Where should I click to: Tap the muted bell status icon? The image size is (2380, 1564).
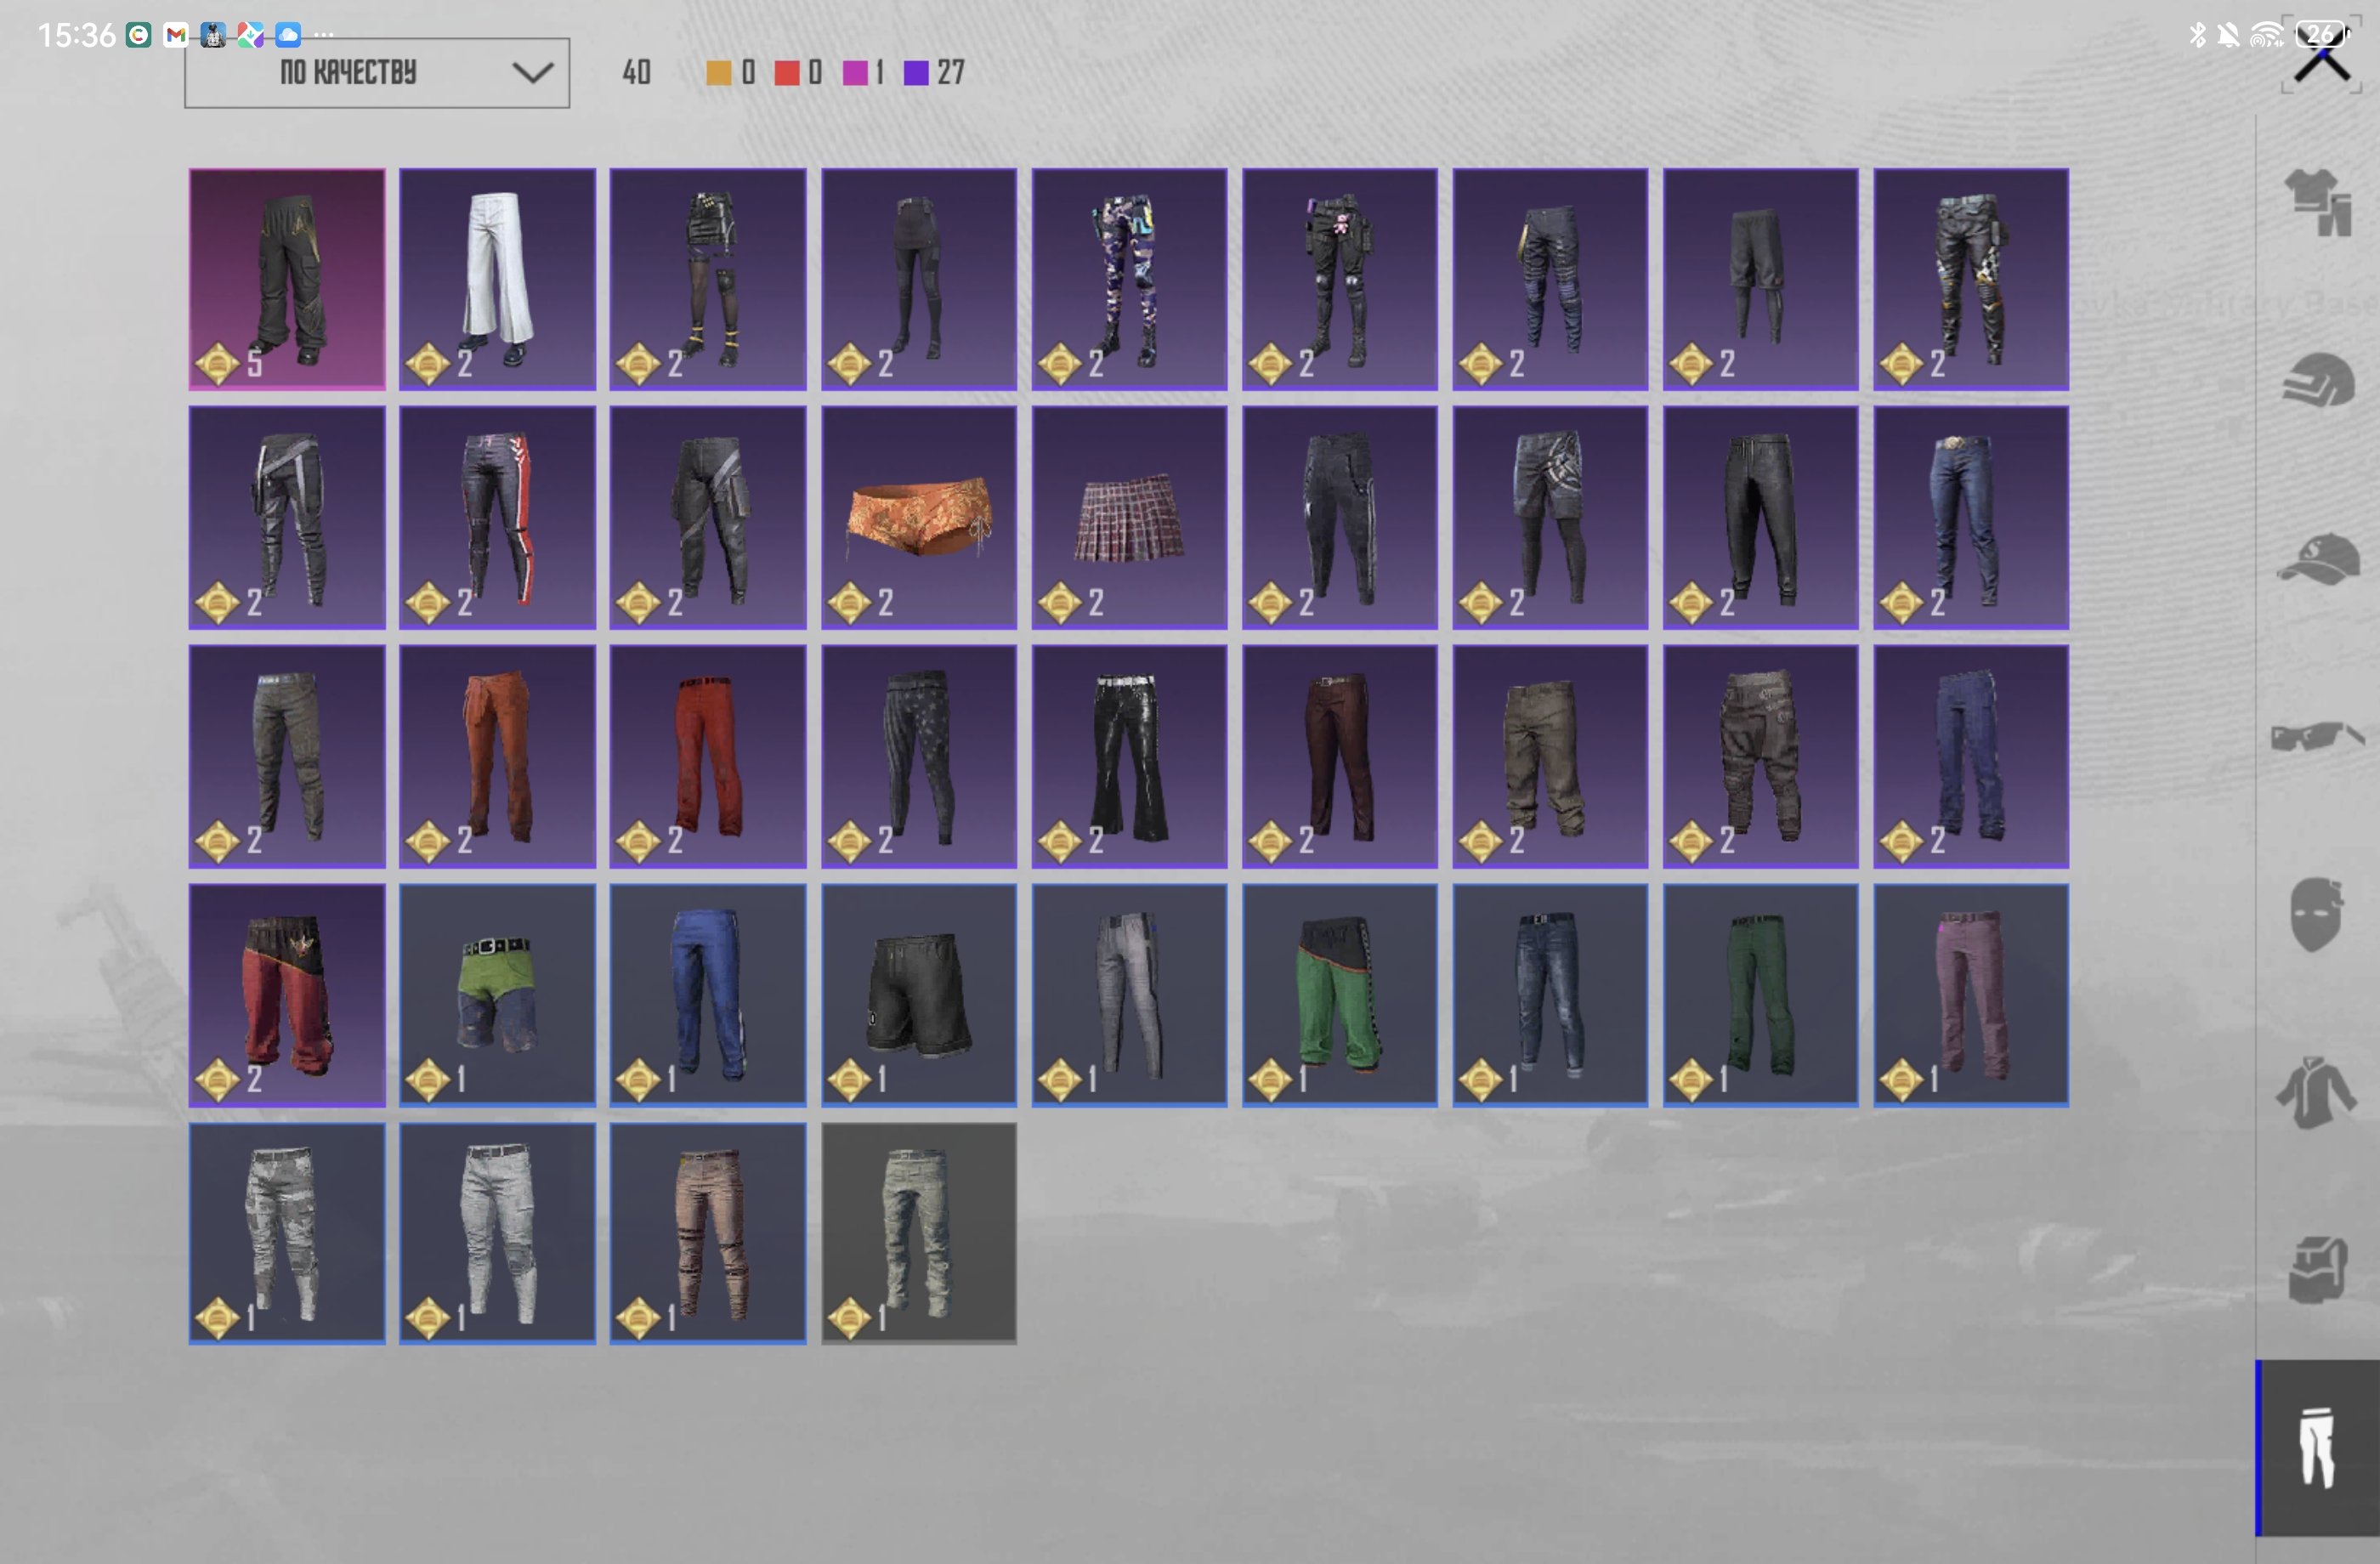pyautogui.click(x=2228, y=35)
